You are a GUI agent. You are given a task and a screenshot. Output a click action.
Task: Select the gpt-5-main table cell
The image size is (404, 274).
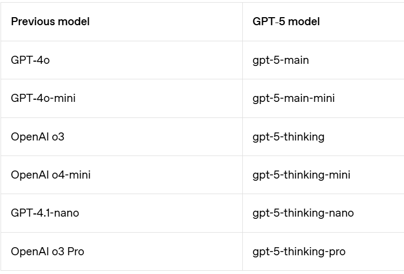(280, 60)
